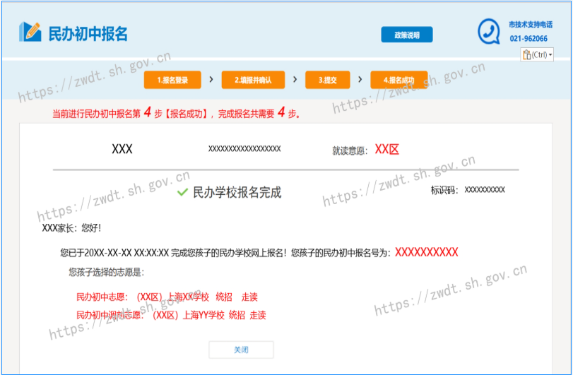Click the pencil notebook logo icon

[x=30, y=32]
